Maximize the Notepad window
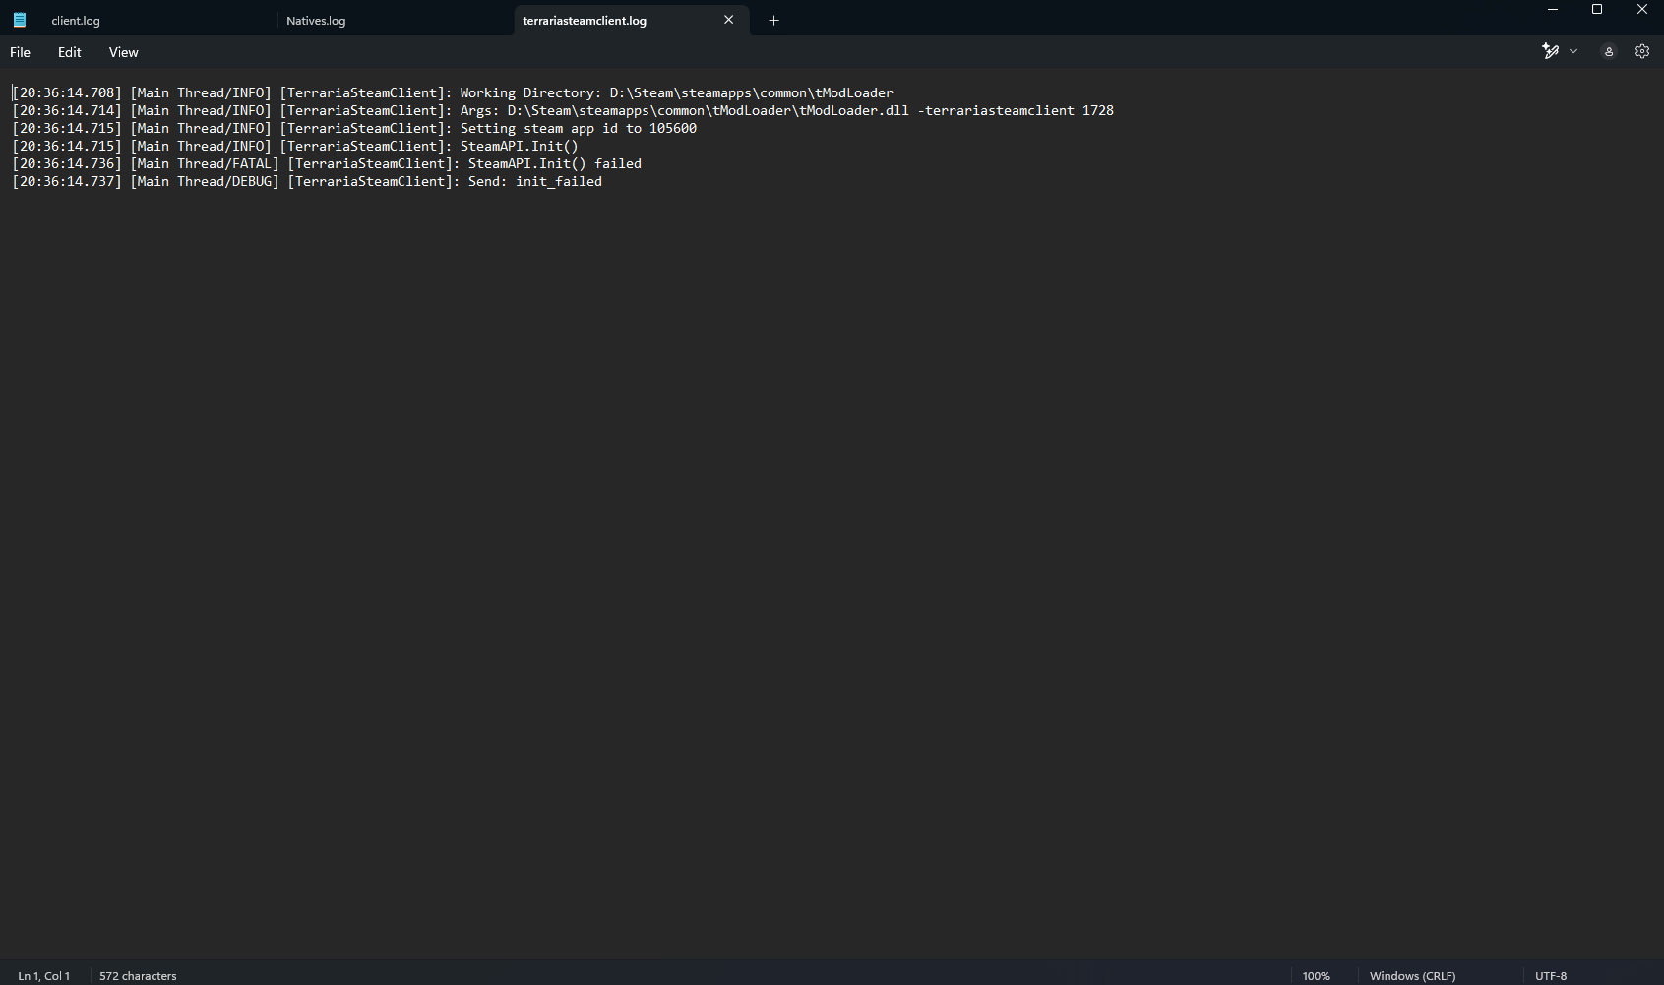1664x985 pixels. click(x=1597, y=10)
